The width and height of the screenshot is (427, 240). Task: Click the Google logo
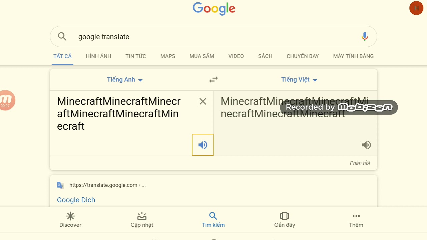pyautogui.click(x=214, y=9)
